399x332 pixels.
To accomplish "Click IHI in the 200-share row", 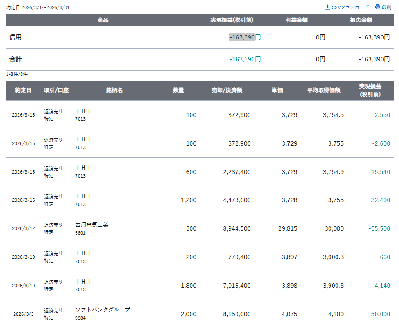I will (x=83, y=253).
